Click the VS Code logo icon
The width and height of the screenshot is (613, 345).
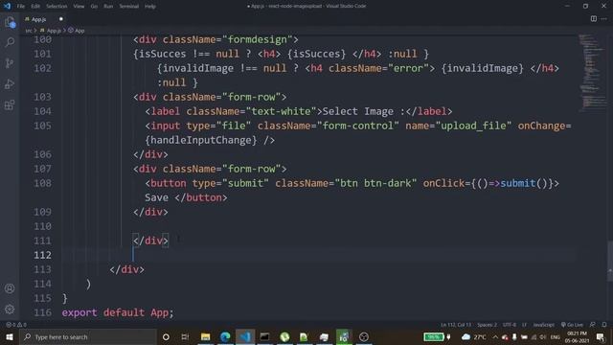7,6
